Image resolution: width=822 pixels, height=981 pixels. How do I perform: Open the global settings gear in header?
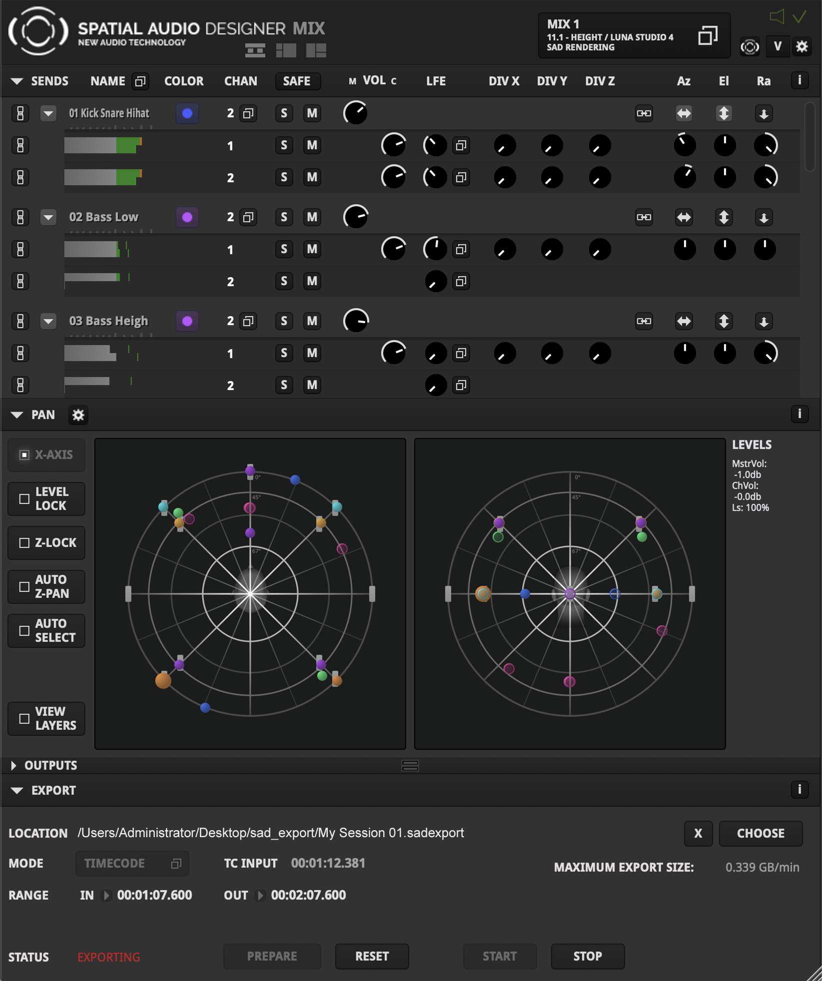pos(802,46)
